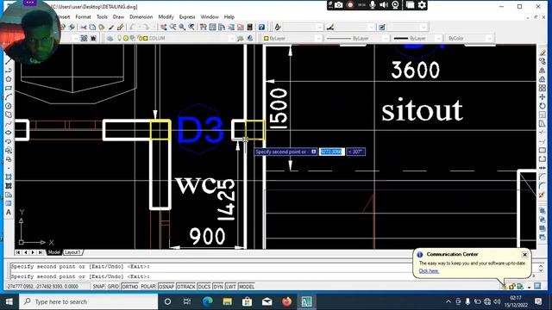Select the Hatch tool in Draw toolbar
552x310 pixels.
coord(9,177)
